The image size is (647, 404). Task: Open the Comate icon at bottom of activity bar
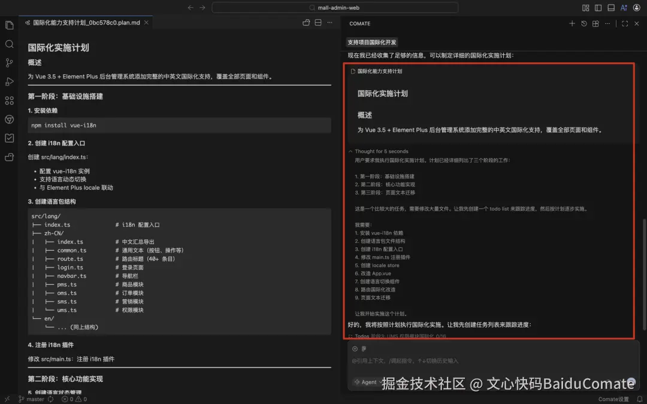coord(9,157)
